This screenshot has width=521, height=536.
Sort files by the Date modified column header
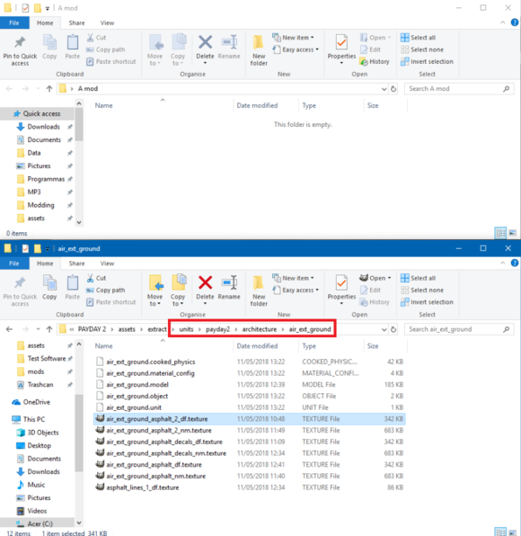coord(257,346)
